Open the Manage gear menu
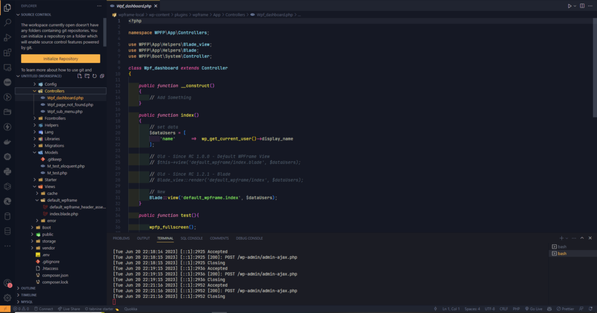The width and height of the screenshot is (597, 313). [x=7, y=298]
